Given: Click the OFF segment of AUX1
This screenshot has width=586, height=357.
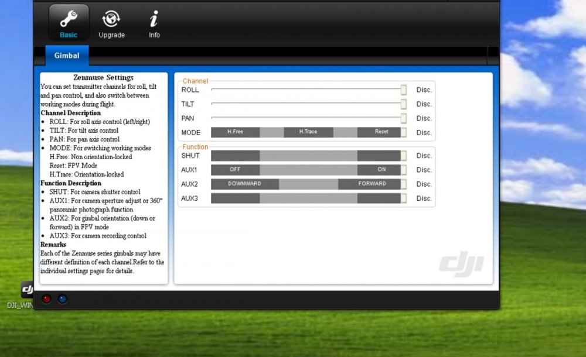Looking at the screenshot, I should (235, 170).
